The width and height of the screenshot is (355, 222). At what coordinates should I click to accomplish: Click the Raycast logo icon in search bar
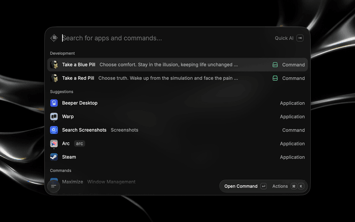pyautogui.click(x=54, y=38)
